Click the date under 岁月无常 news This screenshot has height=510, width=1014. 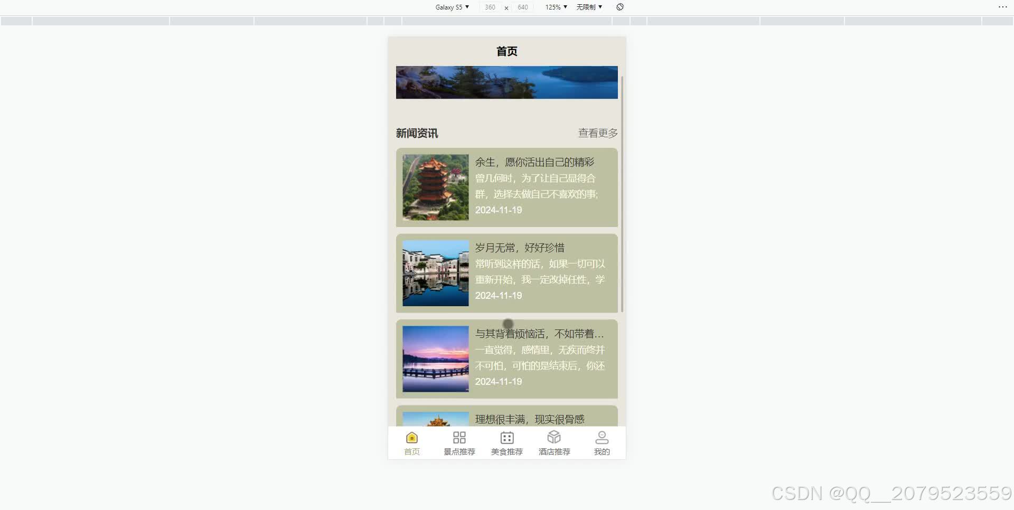tap(499, 296)
